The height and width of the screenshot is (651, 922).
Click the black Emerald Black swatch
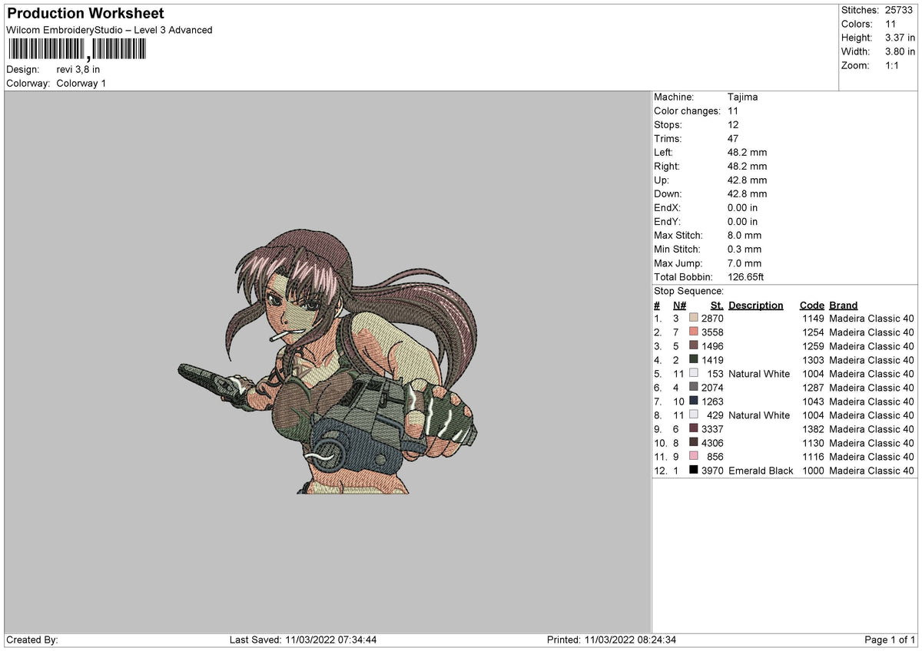point(694,470)
